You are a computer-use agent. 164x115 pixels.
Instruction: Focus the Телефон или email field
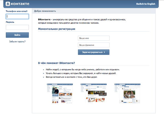17,16
